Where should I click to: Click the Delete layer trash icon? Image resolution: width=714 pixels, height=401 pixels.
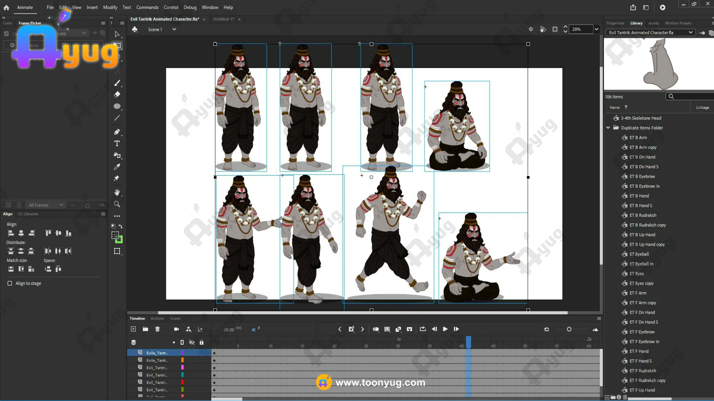click(157, 329)
